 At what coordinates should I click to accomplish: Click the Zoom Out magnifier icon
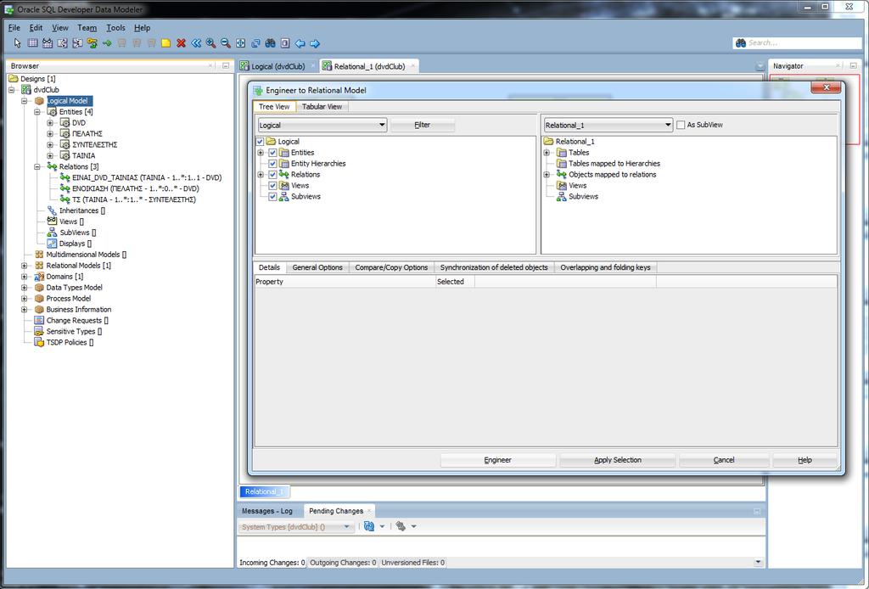[x=226, y=43]
